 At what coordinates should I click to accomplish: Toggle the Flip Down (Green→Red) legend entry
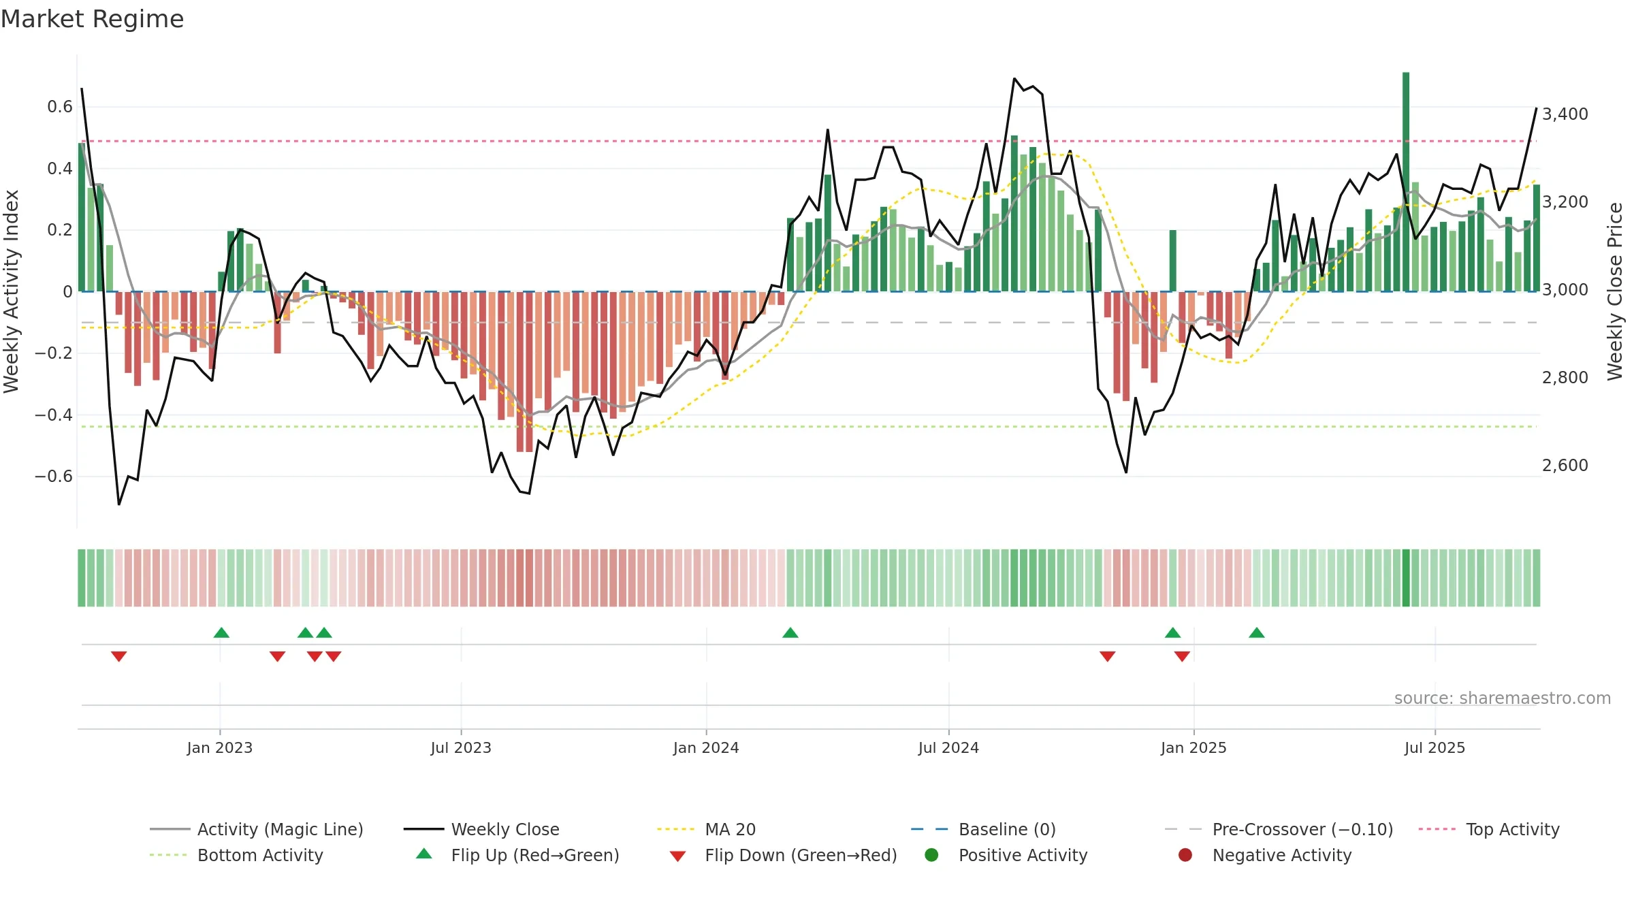[783, 855]
